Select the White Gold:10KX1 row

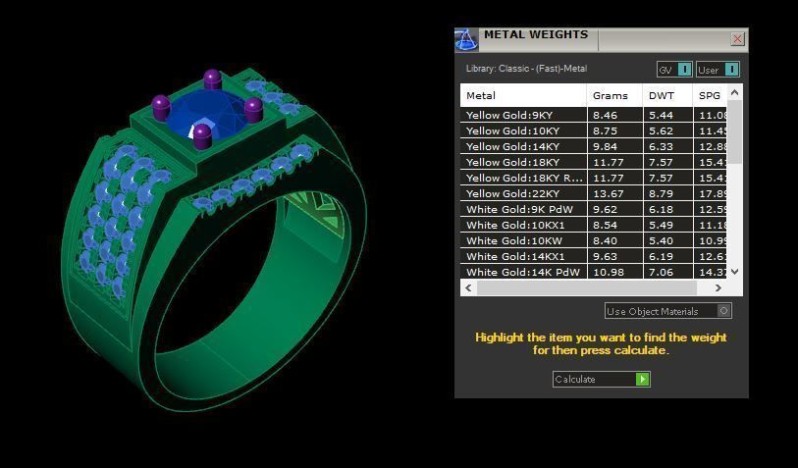[594, 226]
